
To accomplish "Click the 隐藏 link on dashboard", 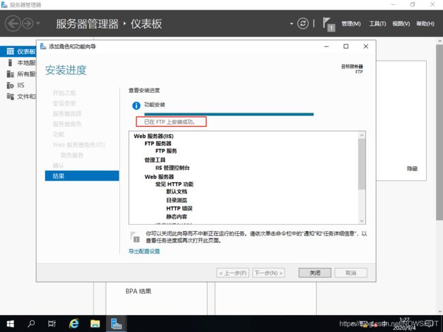I will point(412,168).
